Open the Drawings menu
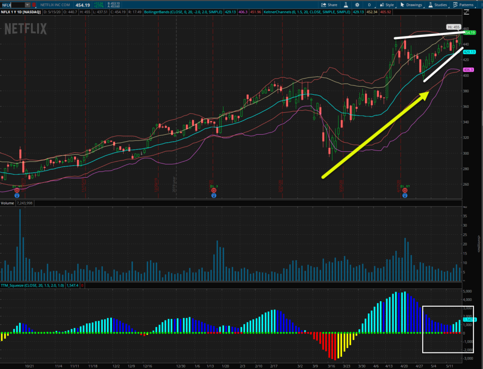Screen dimensions: 483x369 411,5
